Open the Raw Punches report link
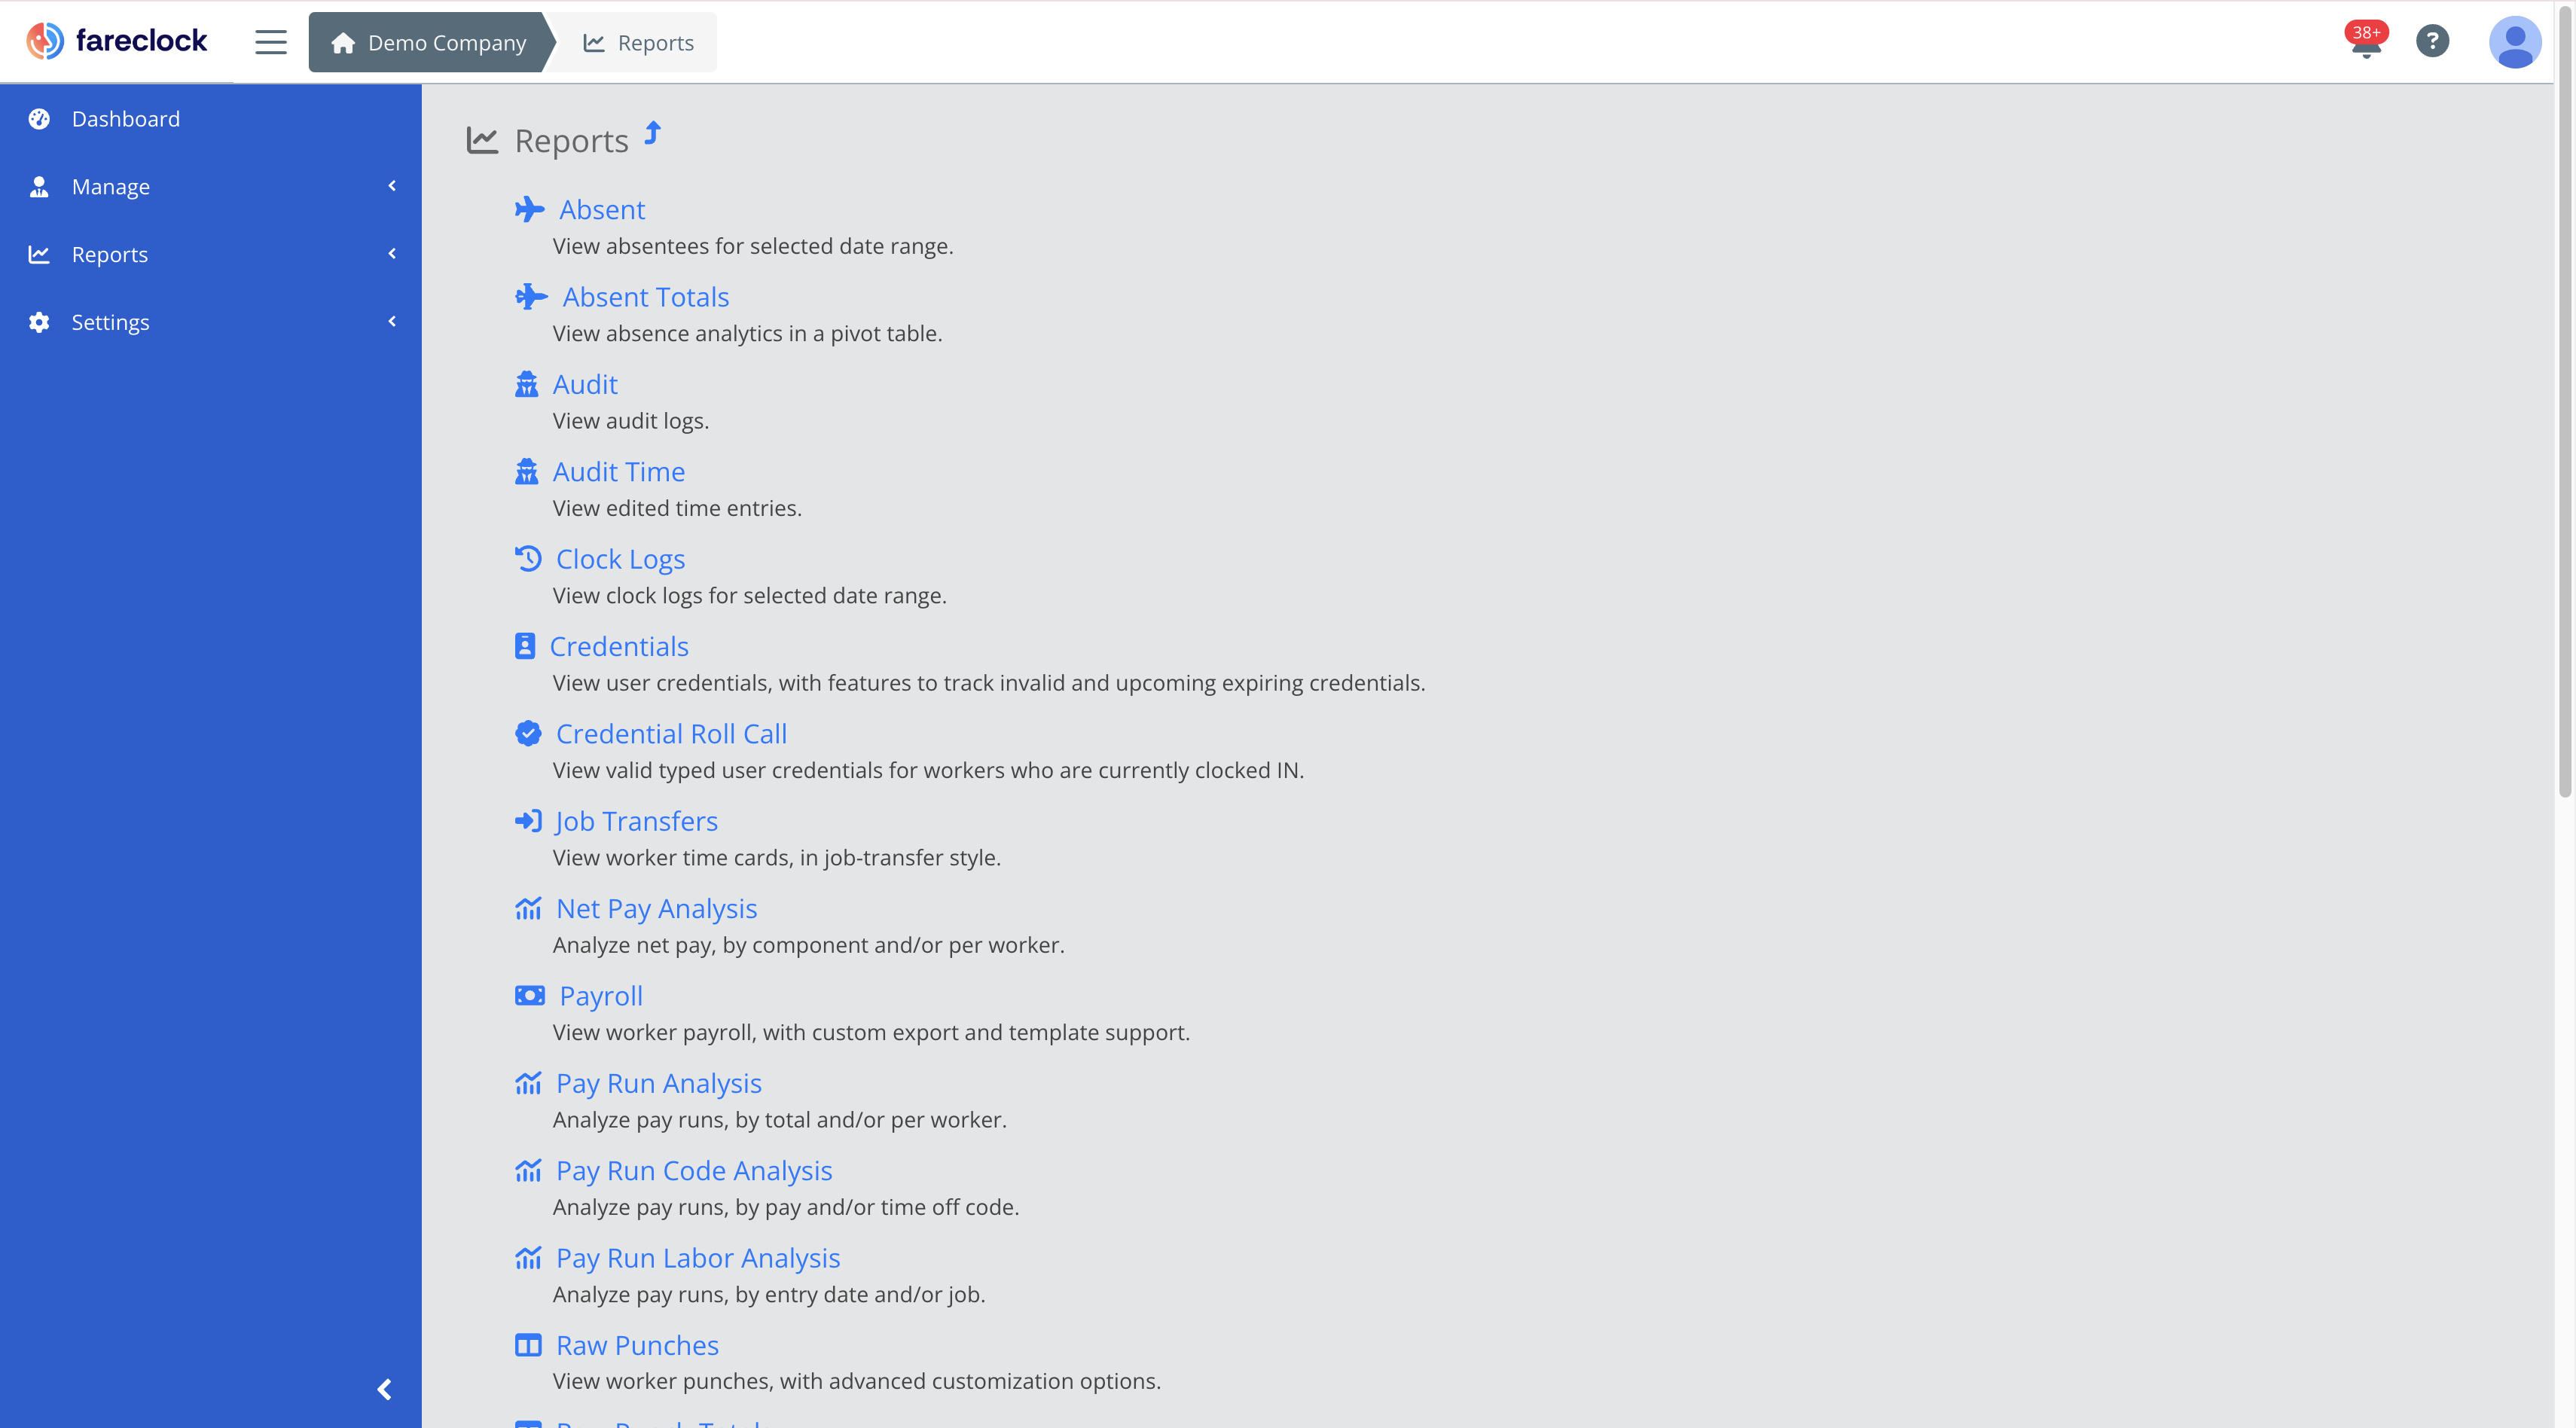2576x1428 pixels. [x=637, y=1345]
